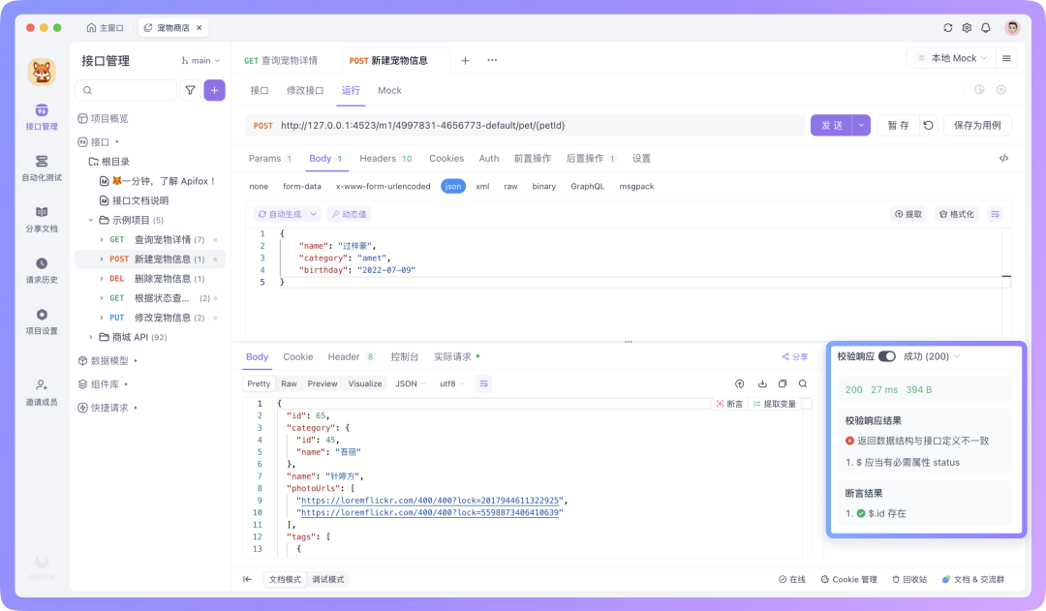Click the 暂存 button

click(898, 126)
